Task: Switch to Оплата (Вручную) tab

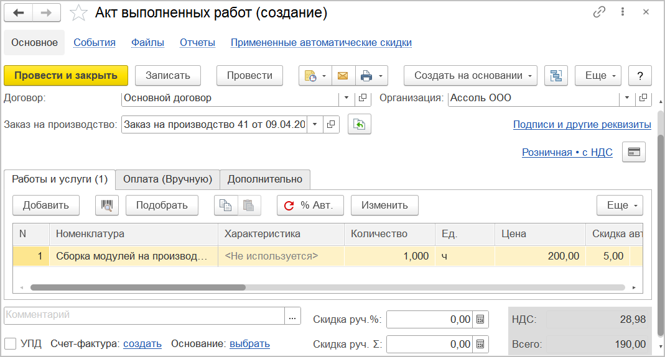Action: 167,179
